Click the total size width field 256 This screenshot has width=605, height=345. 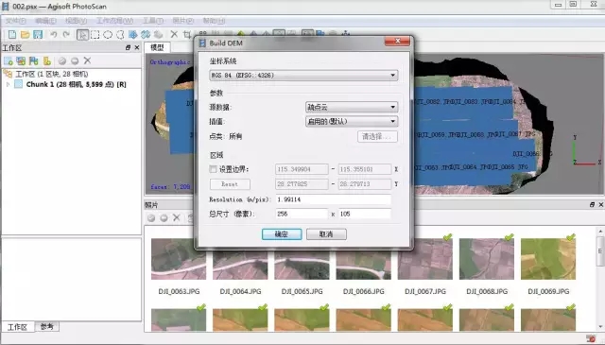(302, 214)
